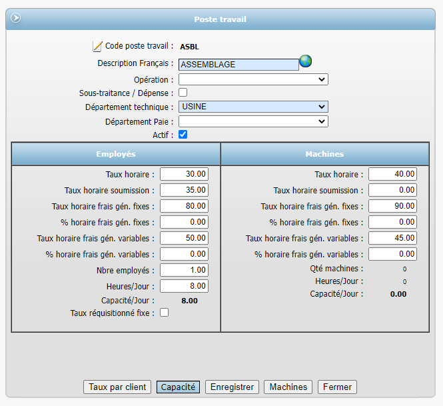
Task: Enable Taux réquisitionné fixe checkbox
Action: tap(165, 313)
